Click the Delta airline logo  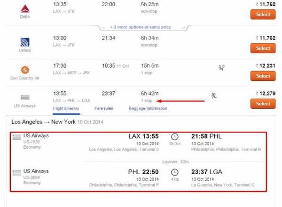coord(24,8)
